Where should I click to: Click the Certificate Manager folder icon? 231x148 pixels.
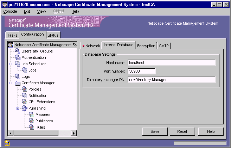click(18, 83)
